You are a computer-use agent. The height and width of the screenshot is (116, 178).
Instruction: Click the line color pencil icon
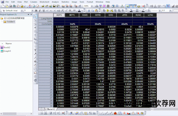(143, 11)
